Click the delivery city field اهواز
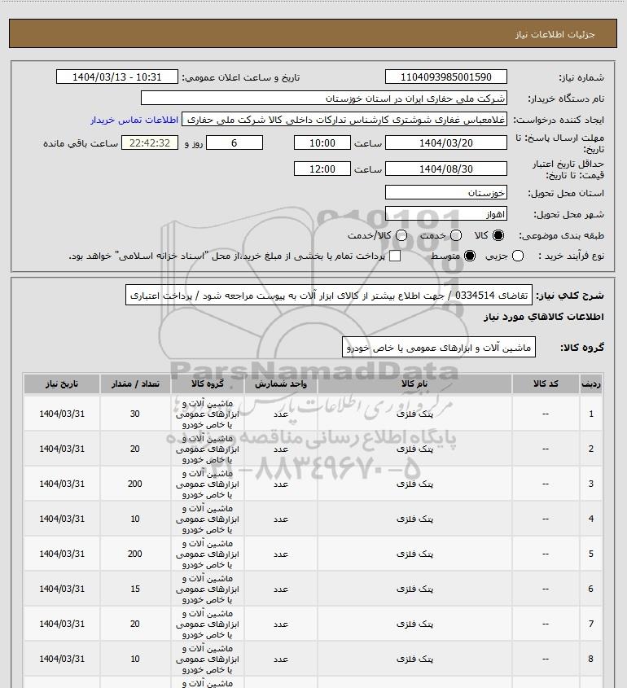Screen dimensions: 627x688 tap(445, 214)
